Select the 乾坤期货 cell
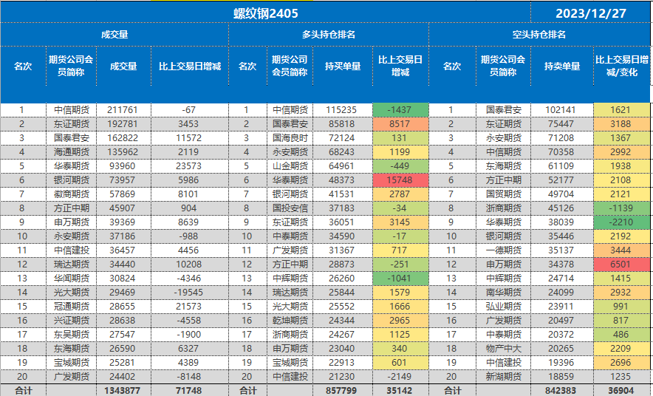This screenshot has height=396, width=653. click(x=290, y=321)
